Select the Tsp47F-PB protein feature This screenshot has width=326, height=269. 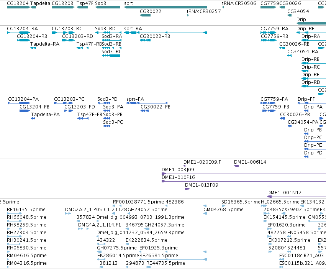(83, 118)
